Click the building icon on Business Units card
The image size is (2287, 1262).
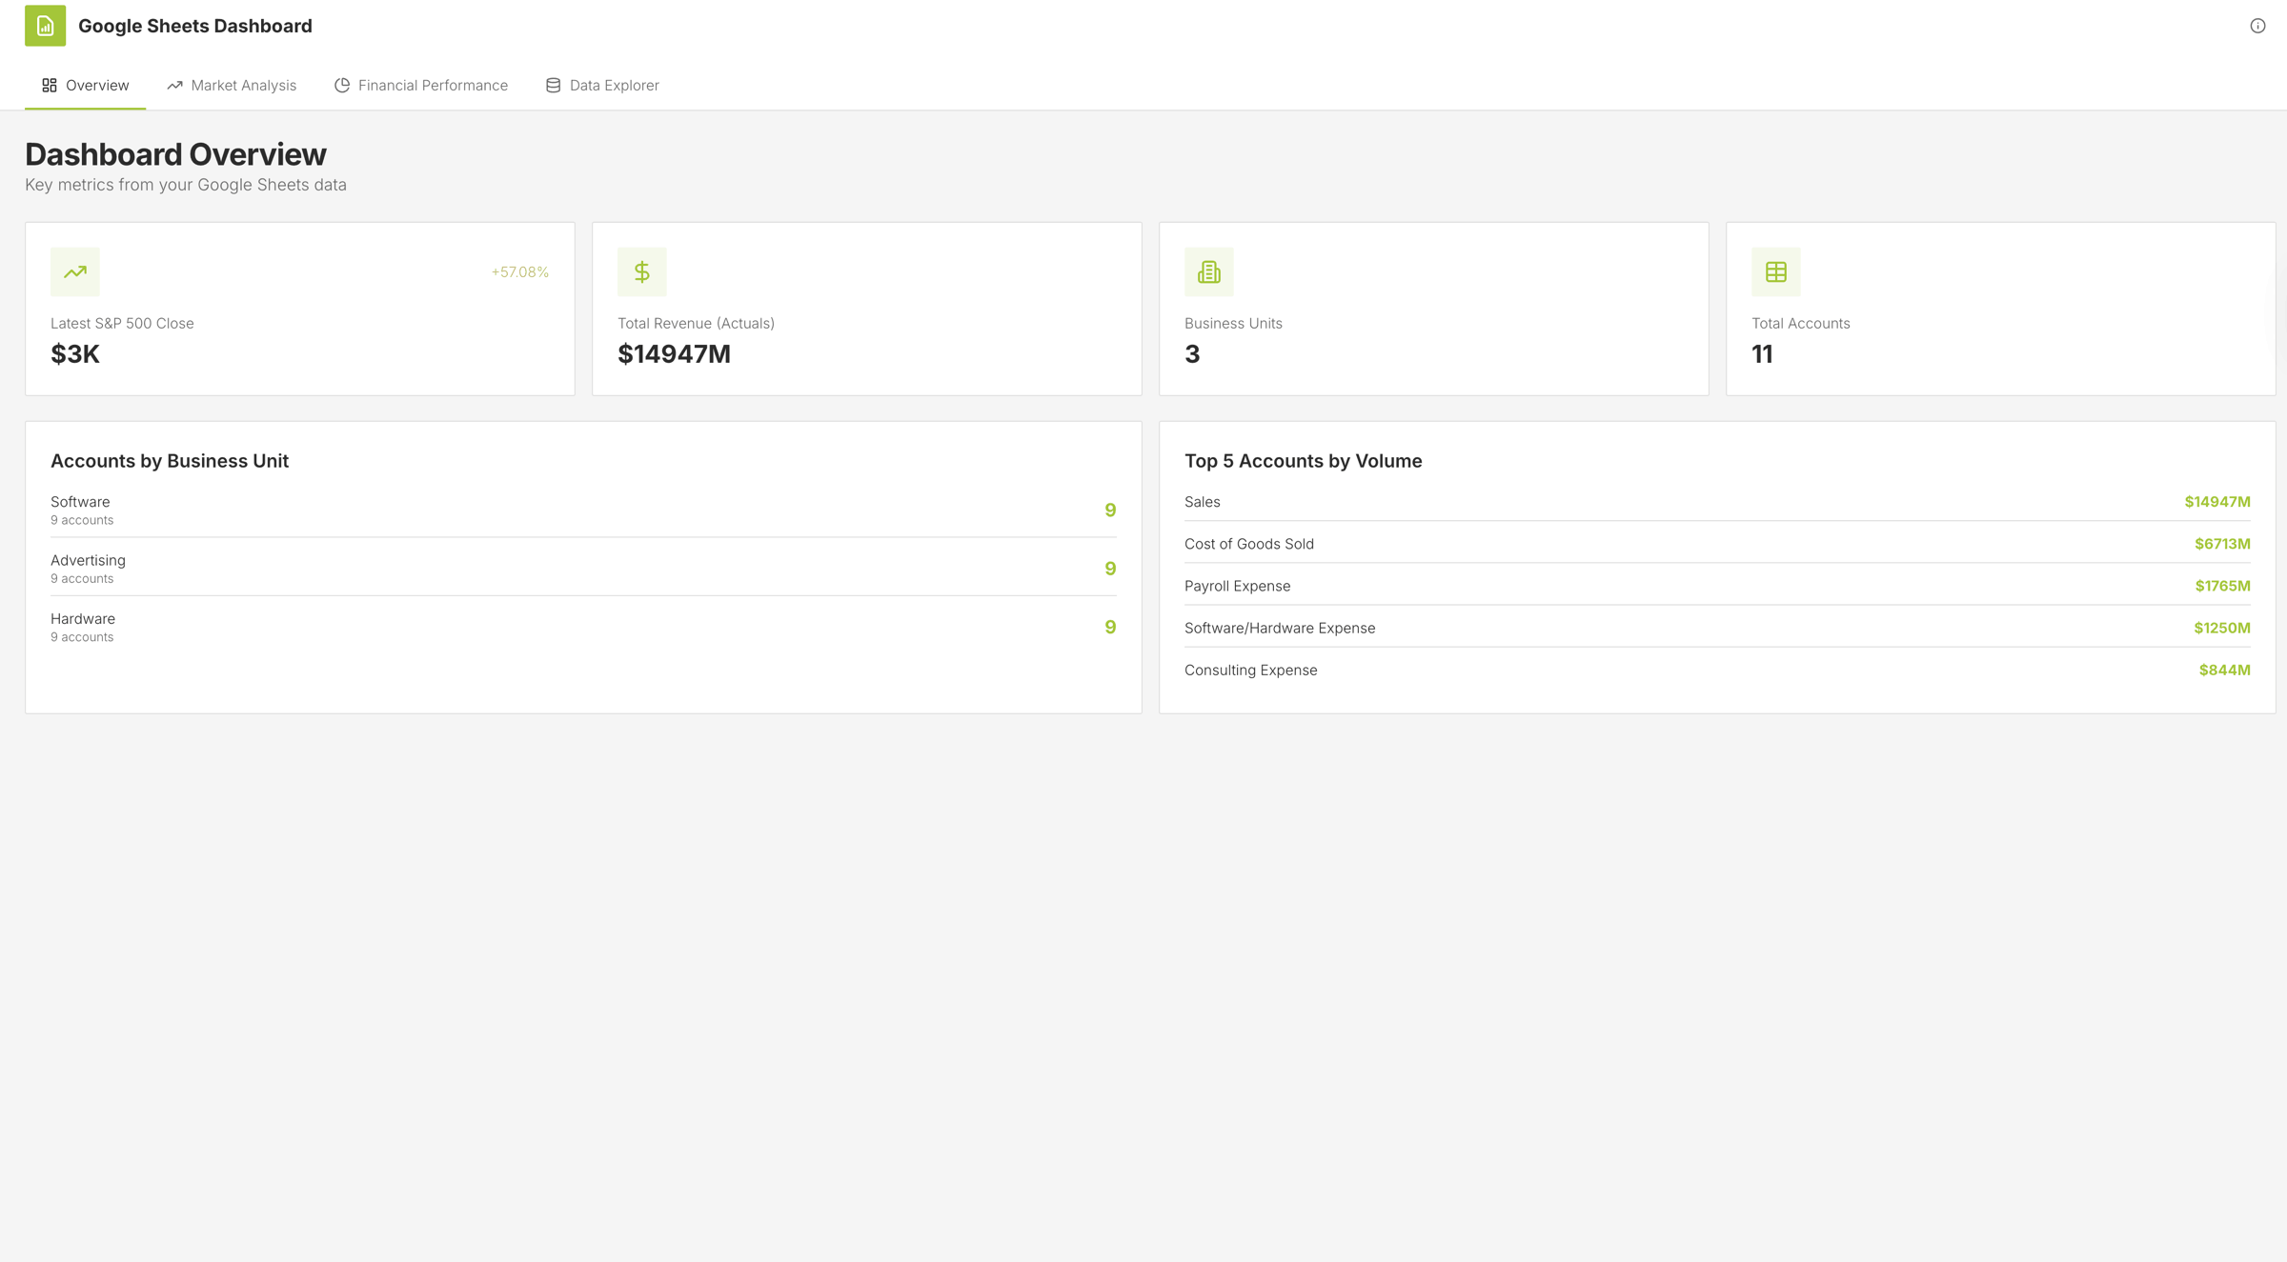click(x=1208, y=272)
